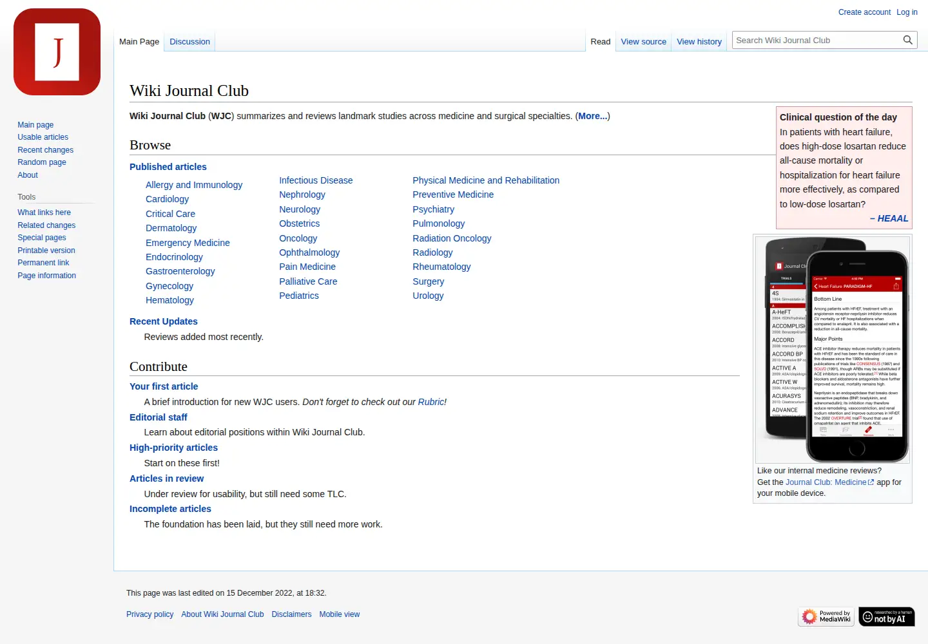
Task: Go to a Random page
Action: coord(42,162)
